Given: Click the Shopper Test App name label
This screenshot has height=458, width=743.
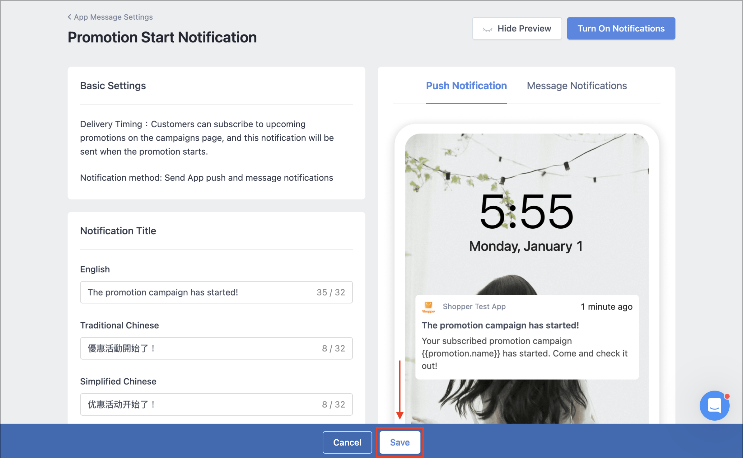Looking at the screenshot, I should coord(474,306).
